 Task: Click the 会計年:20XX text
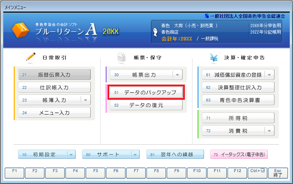click(x=177, y=39)
